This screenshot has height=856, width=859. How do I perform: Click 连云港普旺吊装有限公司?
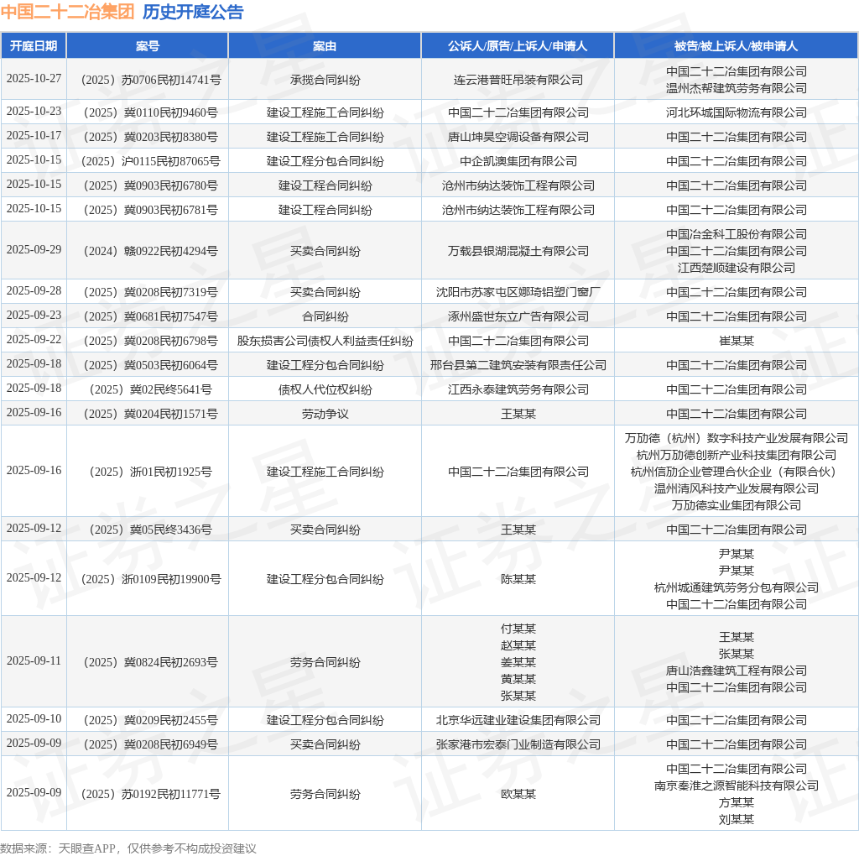click(x=518, y=80)
